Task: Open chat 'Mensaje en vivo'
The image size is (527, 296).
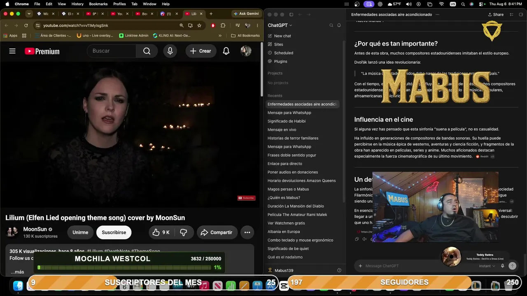Action: [282, 130]
